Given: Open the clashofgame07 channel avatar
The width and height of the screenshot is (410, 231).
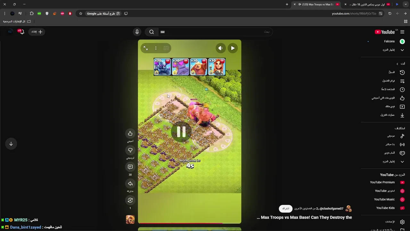Looking at the screenshot, I should coord(348,209).
